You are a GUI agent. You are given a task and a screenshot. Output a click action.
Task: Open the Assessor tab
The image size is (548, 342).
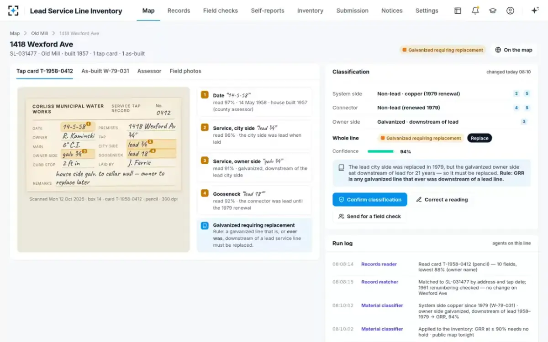click(x=149, y=71)
